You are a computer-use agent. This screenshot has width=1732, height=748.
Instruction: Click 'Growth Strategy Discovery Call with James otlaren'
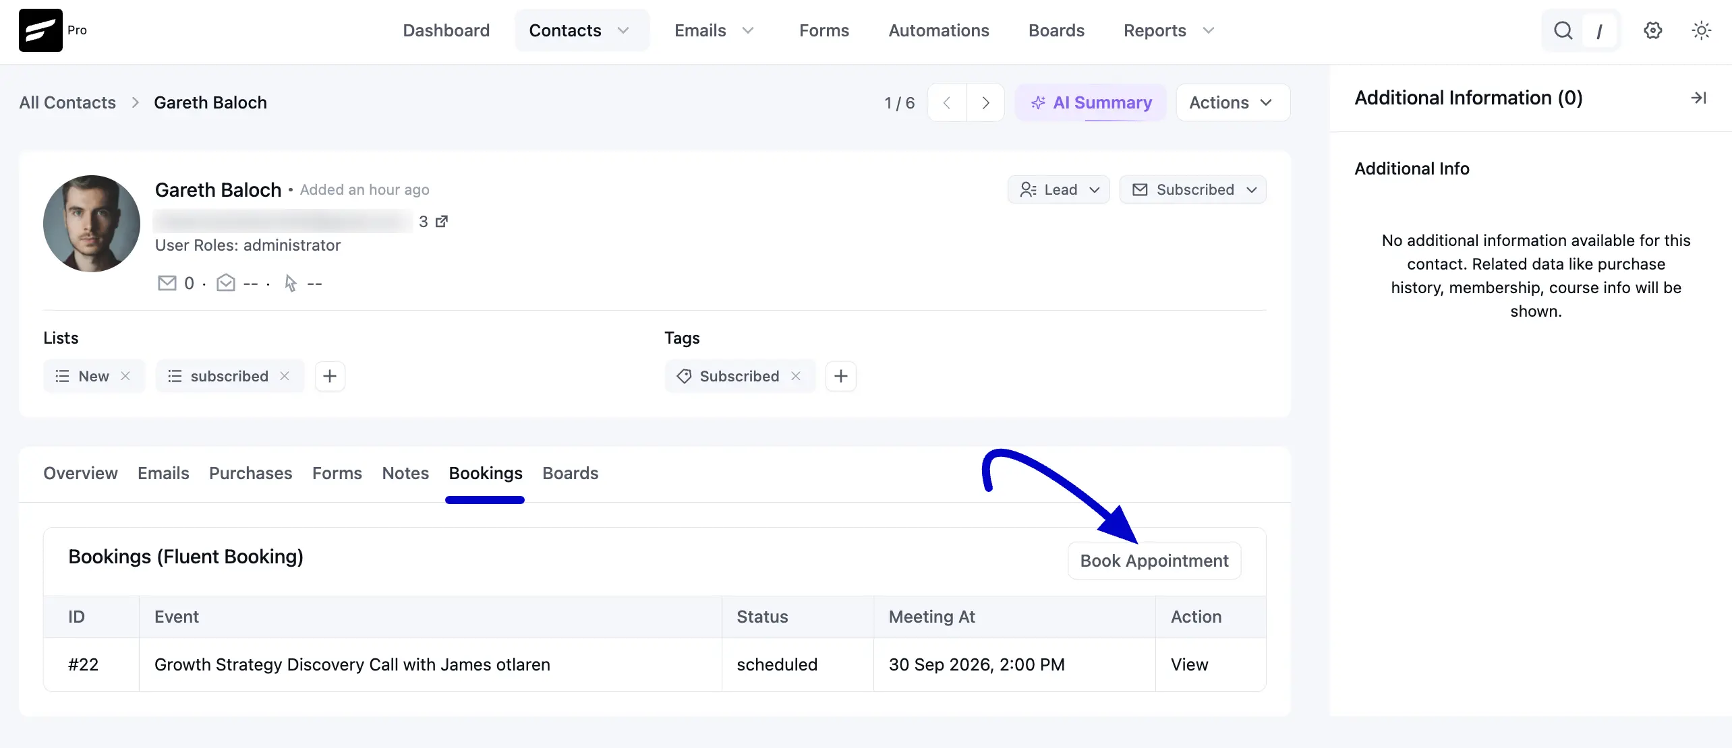click(352, 664)
